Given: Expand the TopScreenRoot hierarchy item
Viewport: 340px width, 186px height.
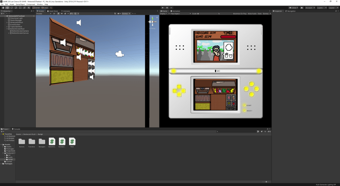Looking at the screenshot, I should click(7, 26).
